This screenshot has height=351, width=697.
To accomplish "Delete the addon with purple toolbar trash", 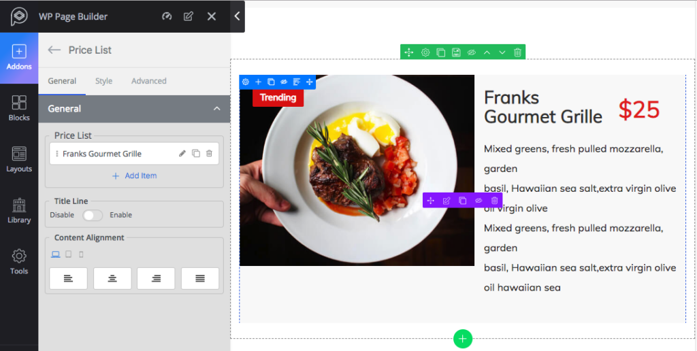I will [x=494, y=201].
